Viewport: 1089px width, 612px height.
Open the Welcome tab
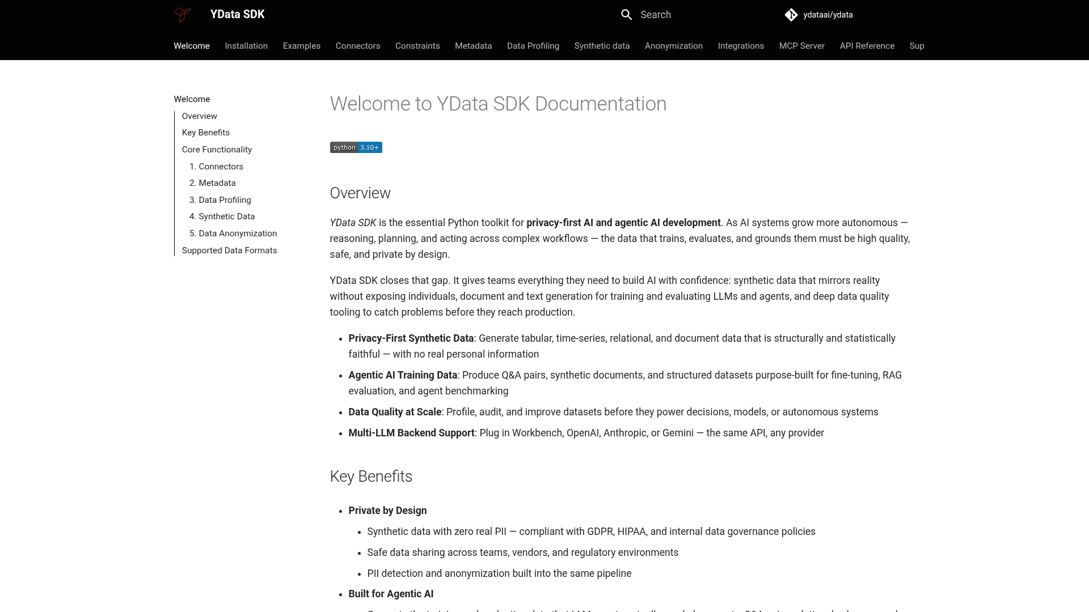(192, 46)
